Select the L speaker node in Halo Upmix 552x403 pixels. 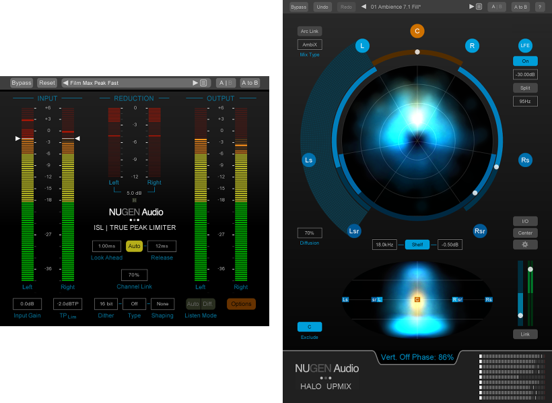point(362,46)
